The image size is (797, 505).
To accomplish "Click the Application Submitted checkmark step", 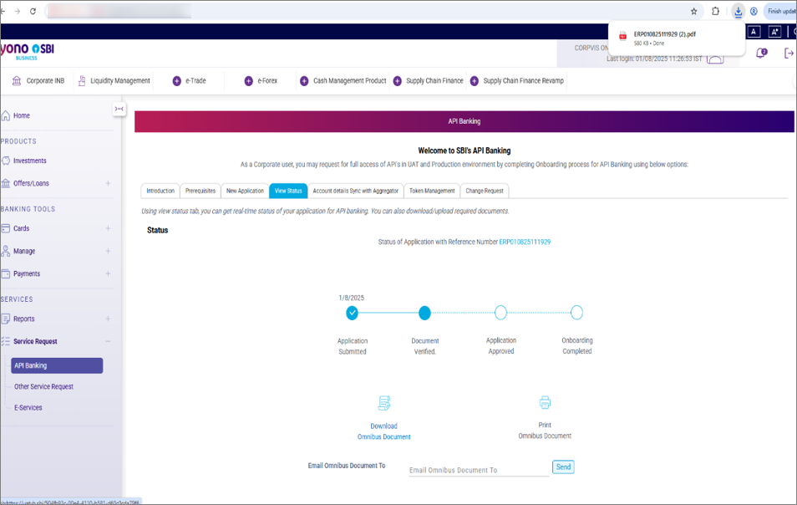I will 352,313.
